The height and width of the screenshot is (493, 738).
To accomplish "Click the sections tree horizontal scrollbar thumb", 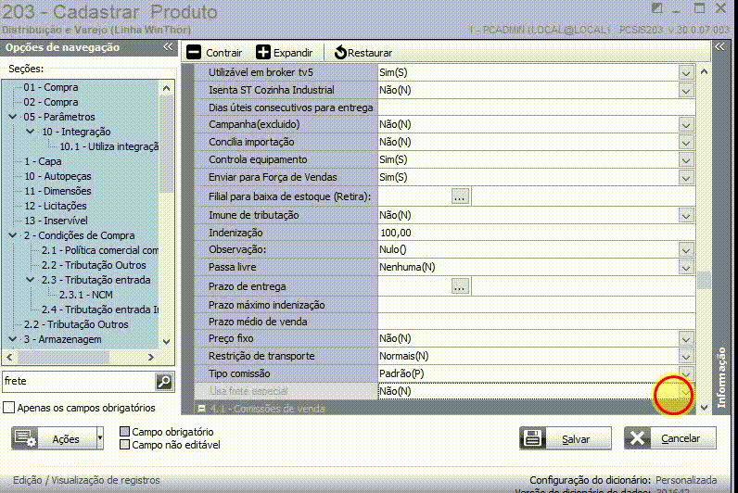I will [64, 357].
